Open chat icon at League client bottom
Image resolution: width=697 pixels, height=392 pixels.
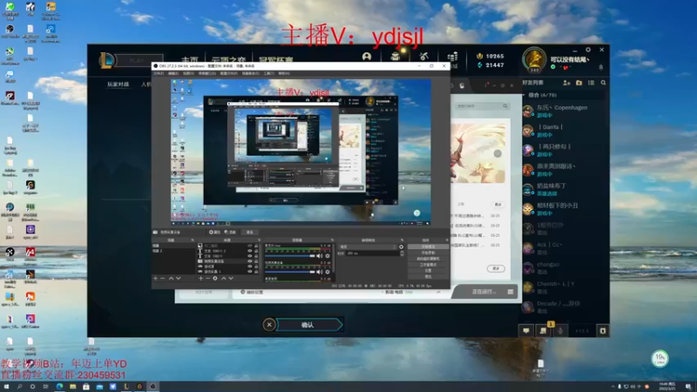(526, 331)
